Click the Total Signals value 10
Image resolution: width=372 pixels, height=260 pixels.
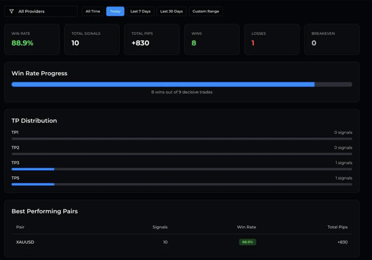pos(75,43)
